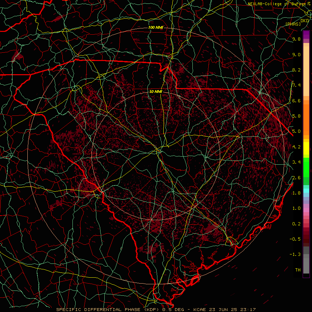Pick the yellow swatch near 4.2
312x312 pixels.
[306, 148]
